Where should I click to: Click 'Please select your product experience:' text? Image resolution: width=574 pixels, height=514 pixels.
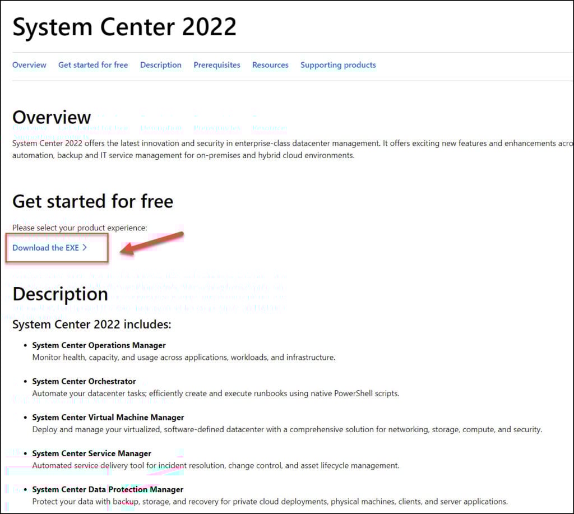80,228
